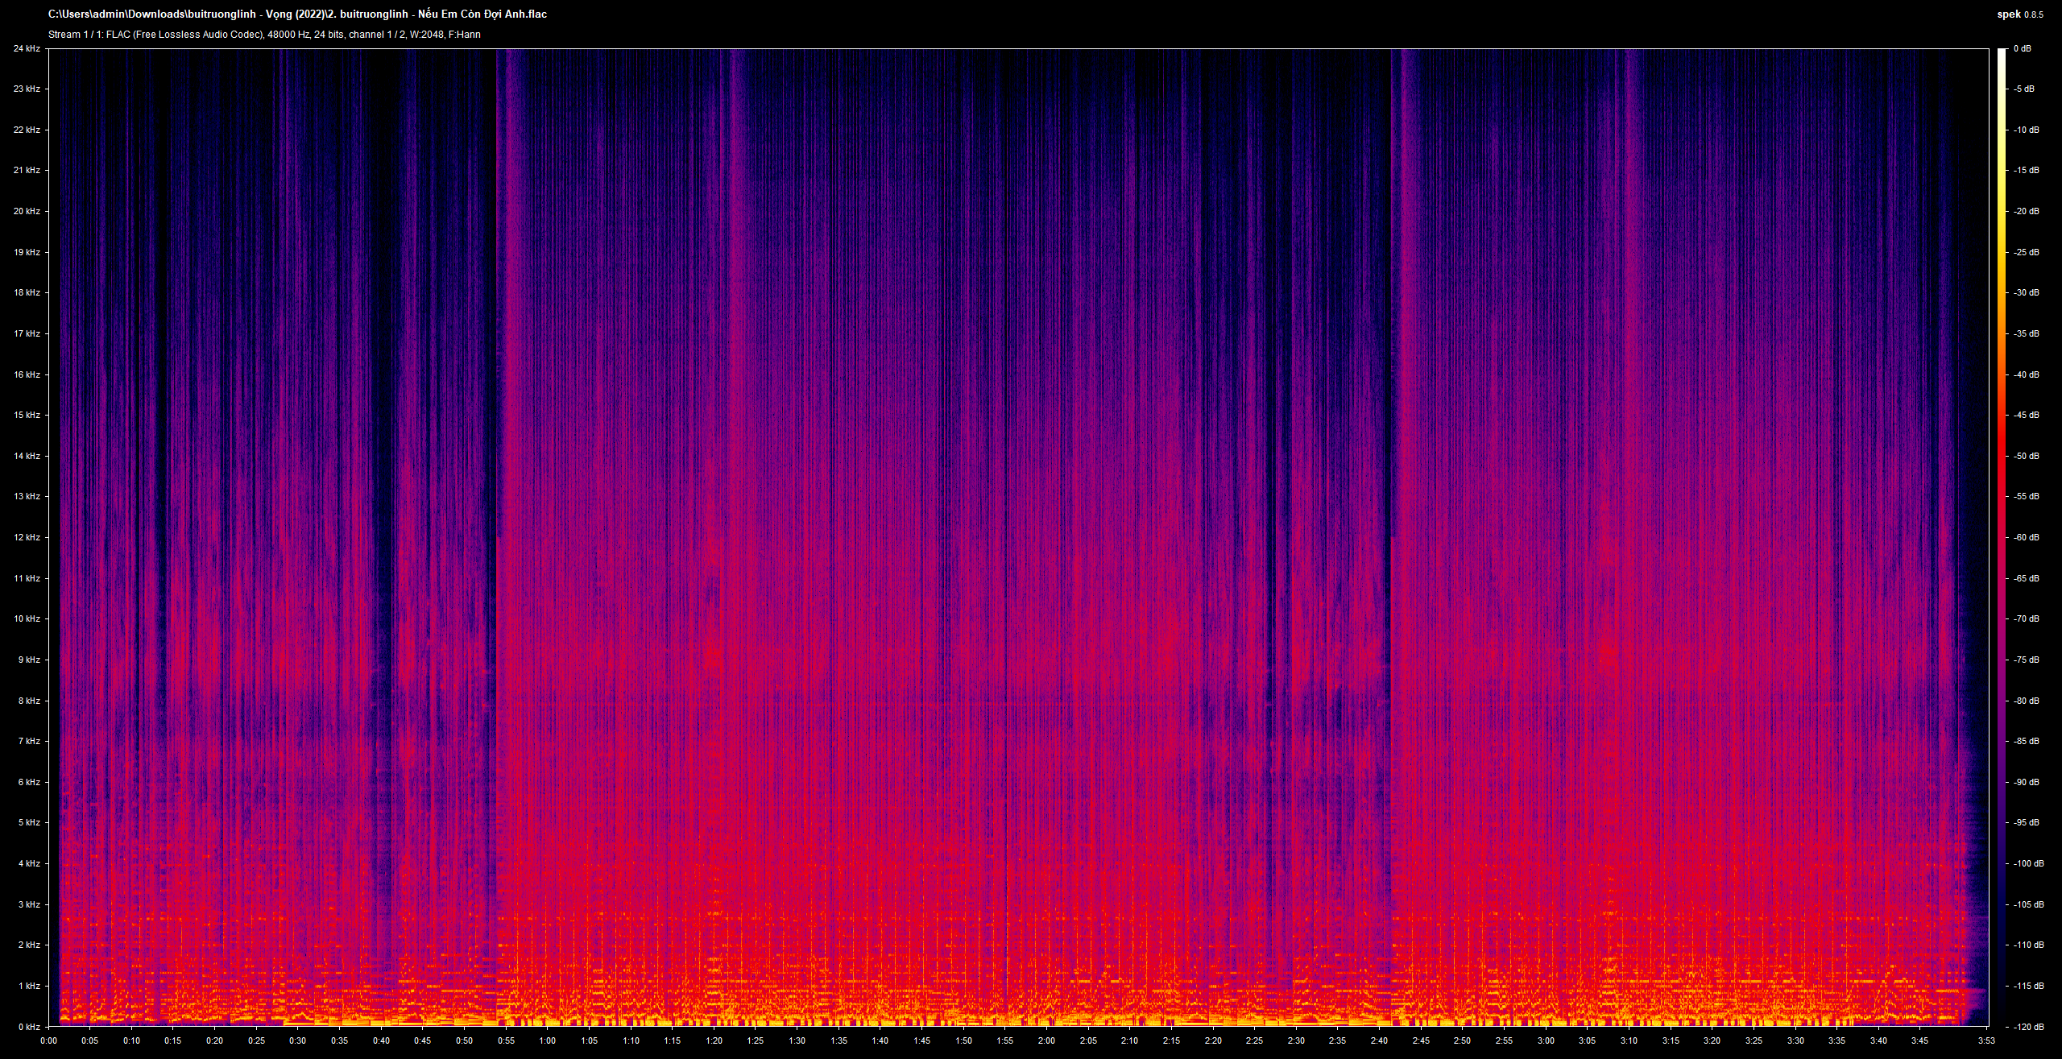Click the -100 dB legend label
2062x1059 pixels.
2029,863
